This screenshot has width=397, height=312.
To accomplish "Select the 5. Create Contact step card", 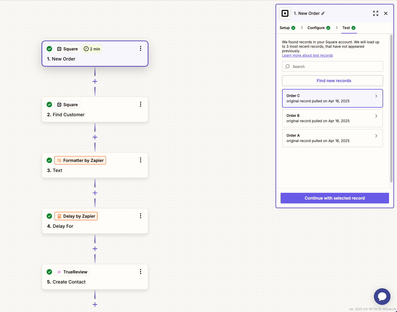I will click(95, 277).
